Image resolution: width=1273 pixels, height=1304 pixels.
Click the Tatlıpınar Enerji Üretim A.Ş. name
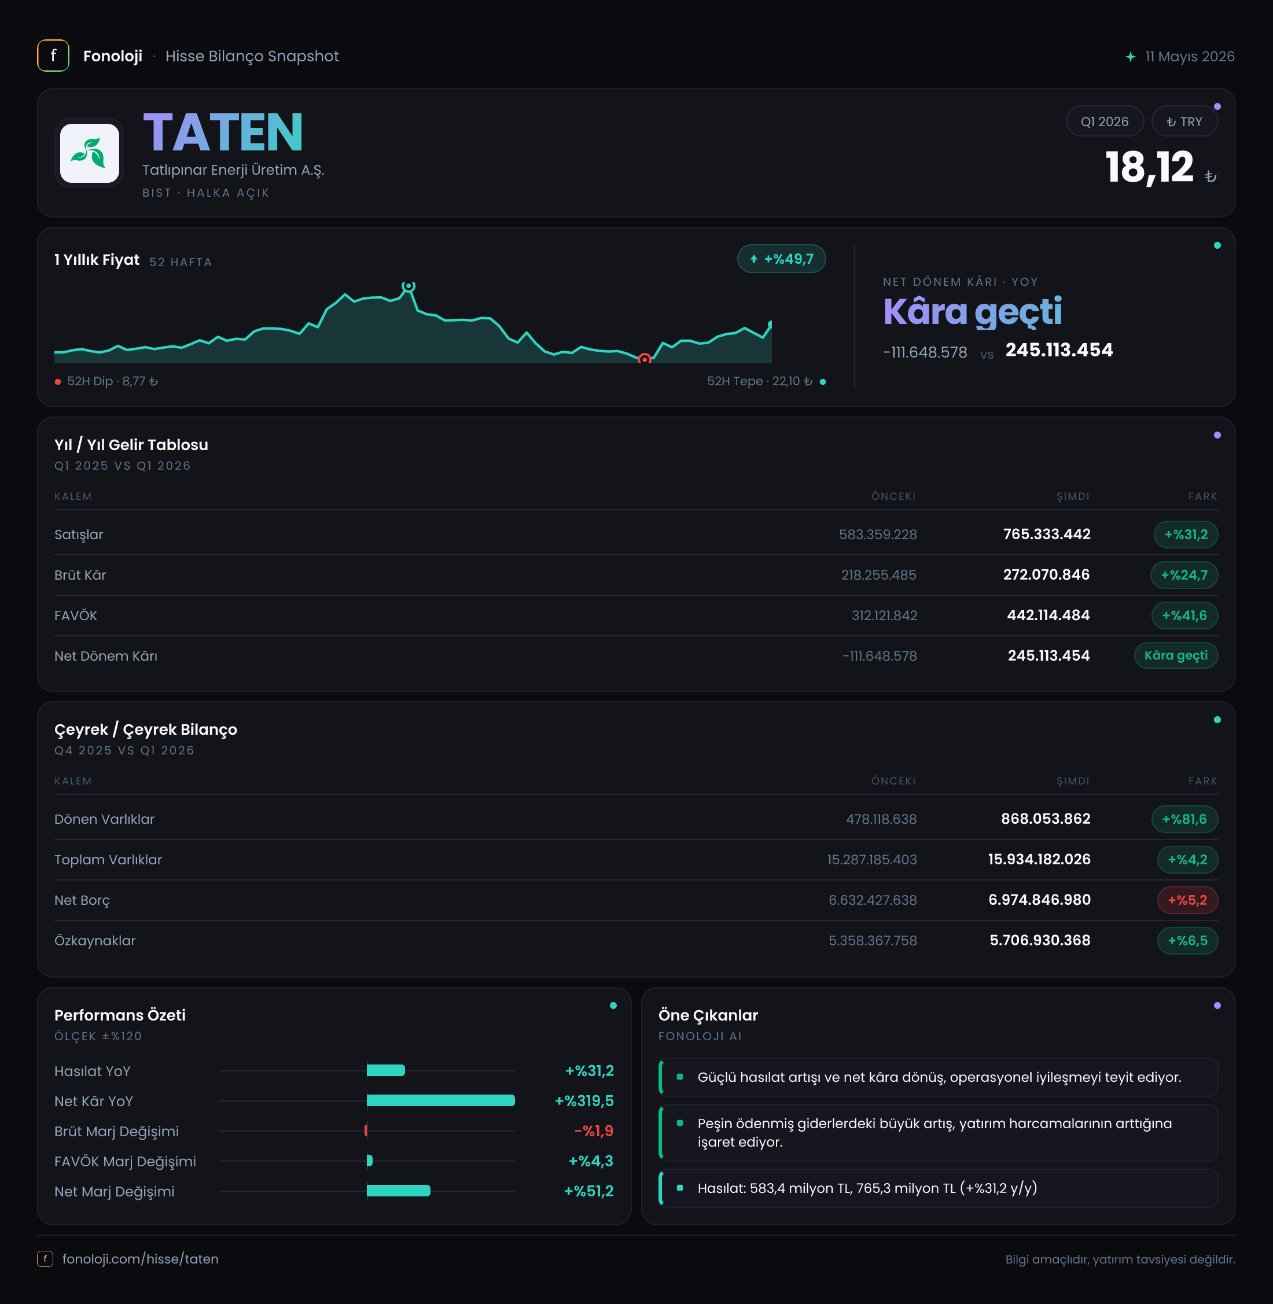pos(233,170)
